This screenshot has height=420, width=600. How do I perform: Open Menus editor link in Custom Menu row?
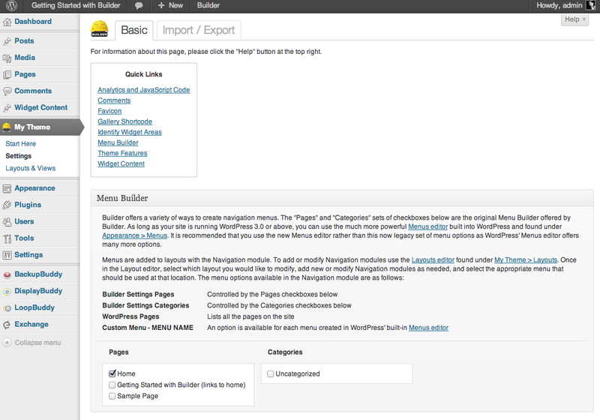(x=428, y=328)
